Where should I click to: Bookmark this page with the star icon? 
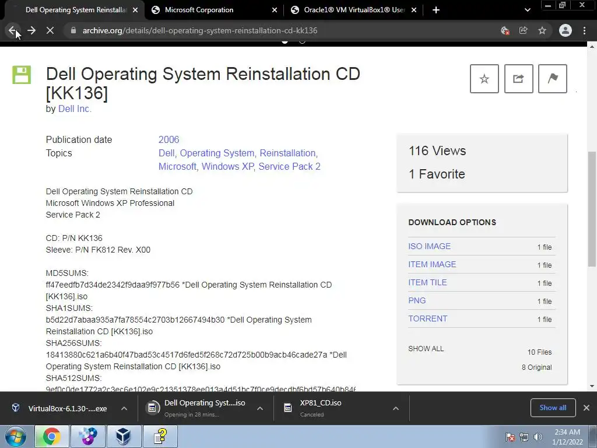[x=542, y=30]
